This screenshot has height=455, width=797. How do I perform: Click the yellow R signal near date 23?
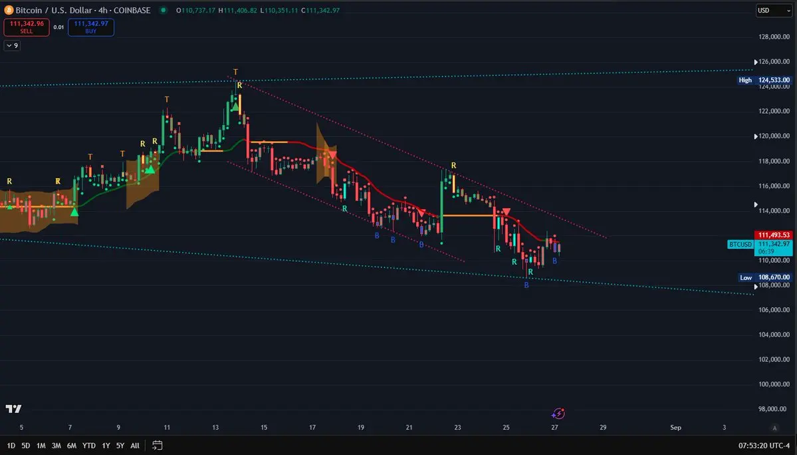click(453, 166)
